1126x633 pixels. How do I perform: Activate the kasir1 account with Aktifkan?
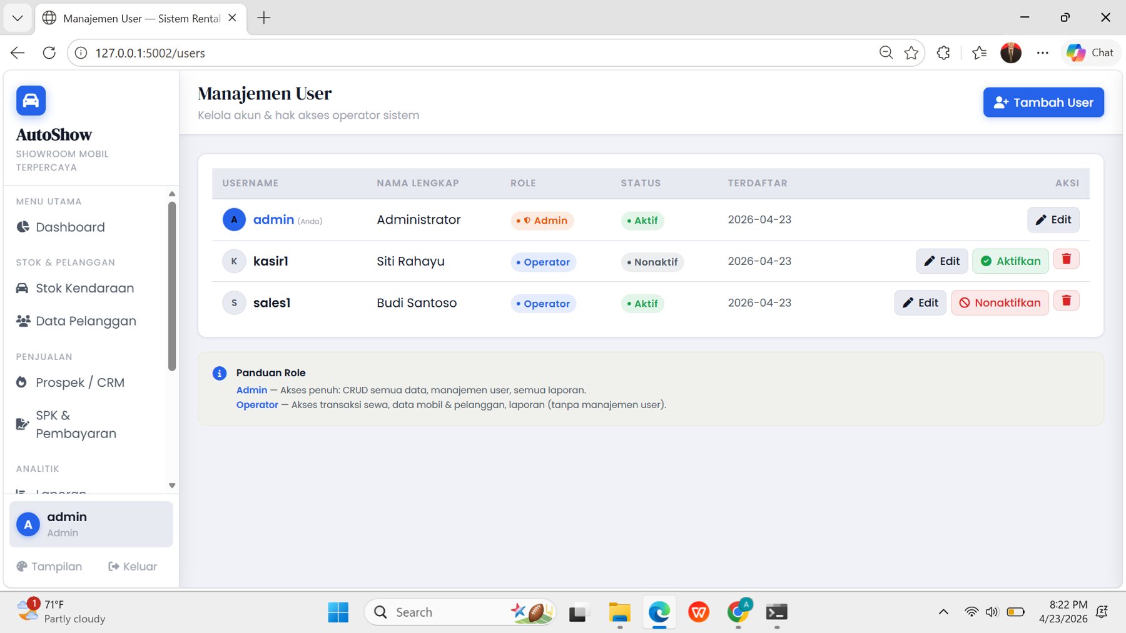pos(1010,261)
